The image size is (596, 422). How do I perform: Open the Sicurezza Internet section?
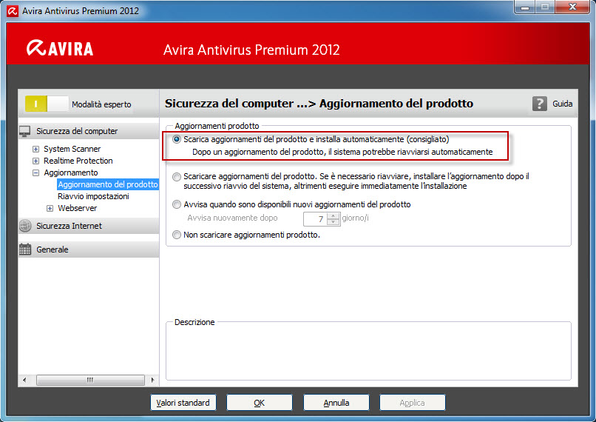tap(89, 226)
